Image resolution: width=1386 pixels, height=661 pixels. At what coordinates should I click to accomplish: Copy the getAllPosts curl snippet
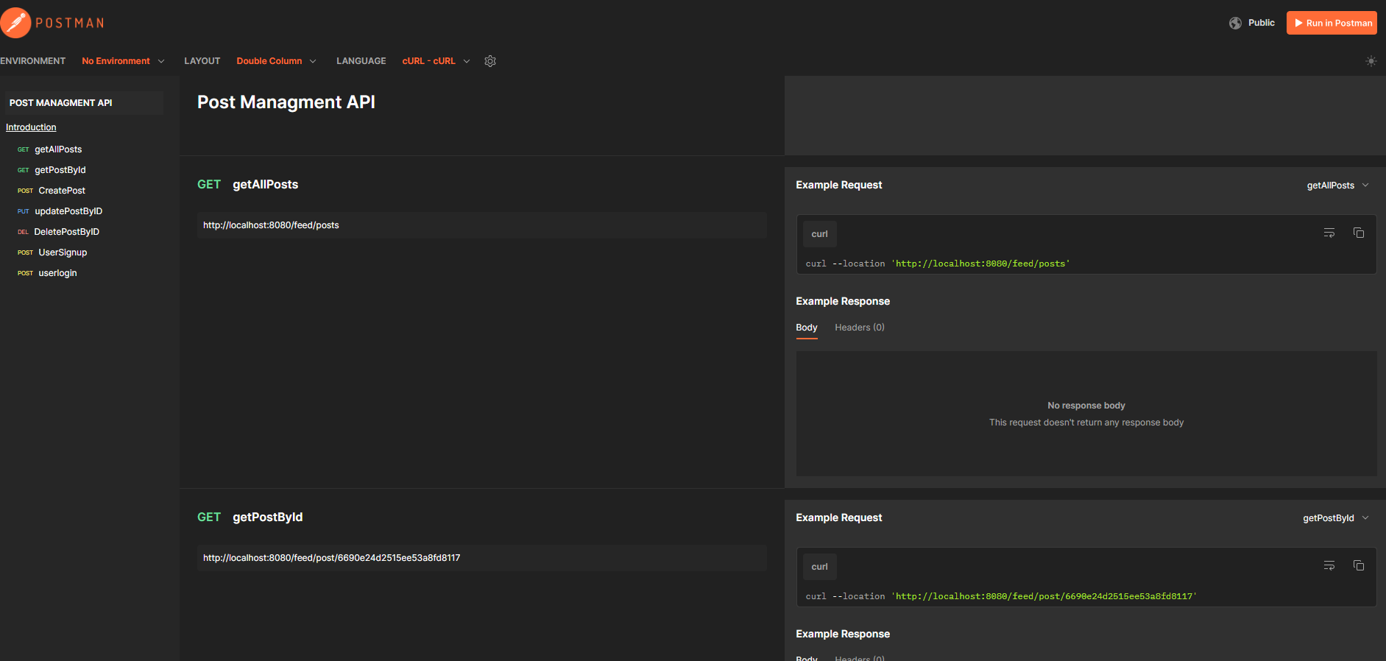pyautogui.click(x=1359, y=233)
